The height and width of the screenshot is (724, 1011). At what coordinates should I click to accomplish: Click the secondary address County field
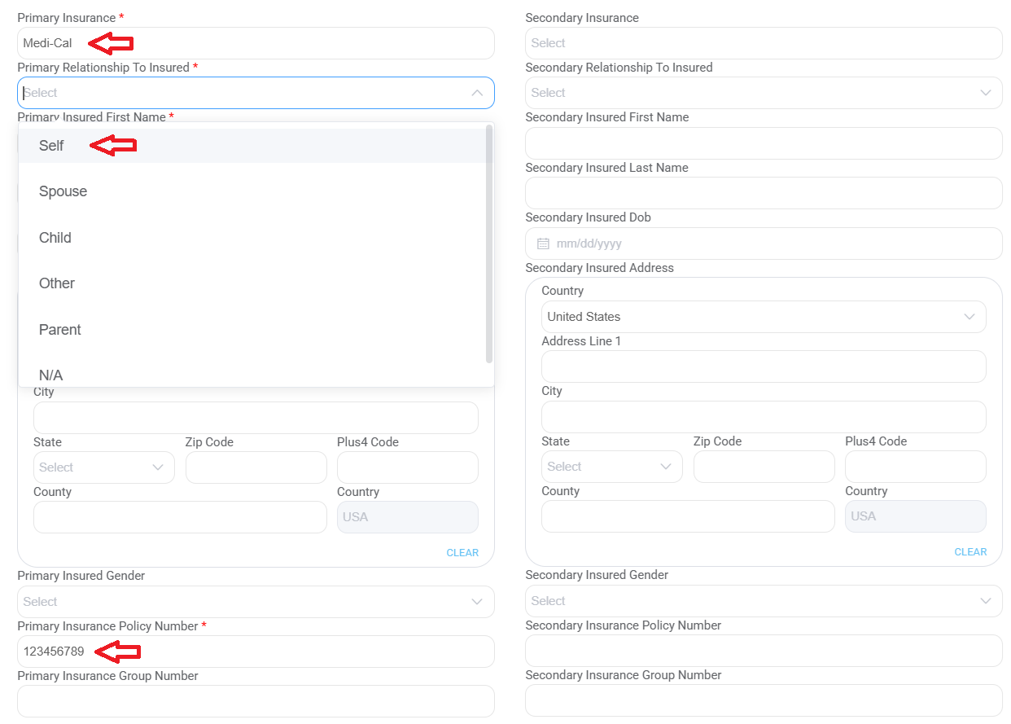coord(688,516)
